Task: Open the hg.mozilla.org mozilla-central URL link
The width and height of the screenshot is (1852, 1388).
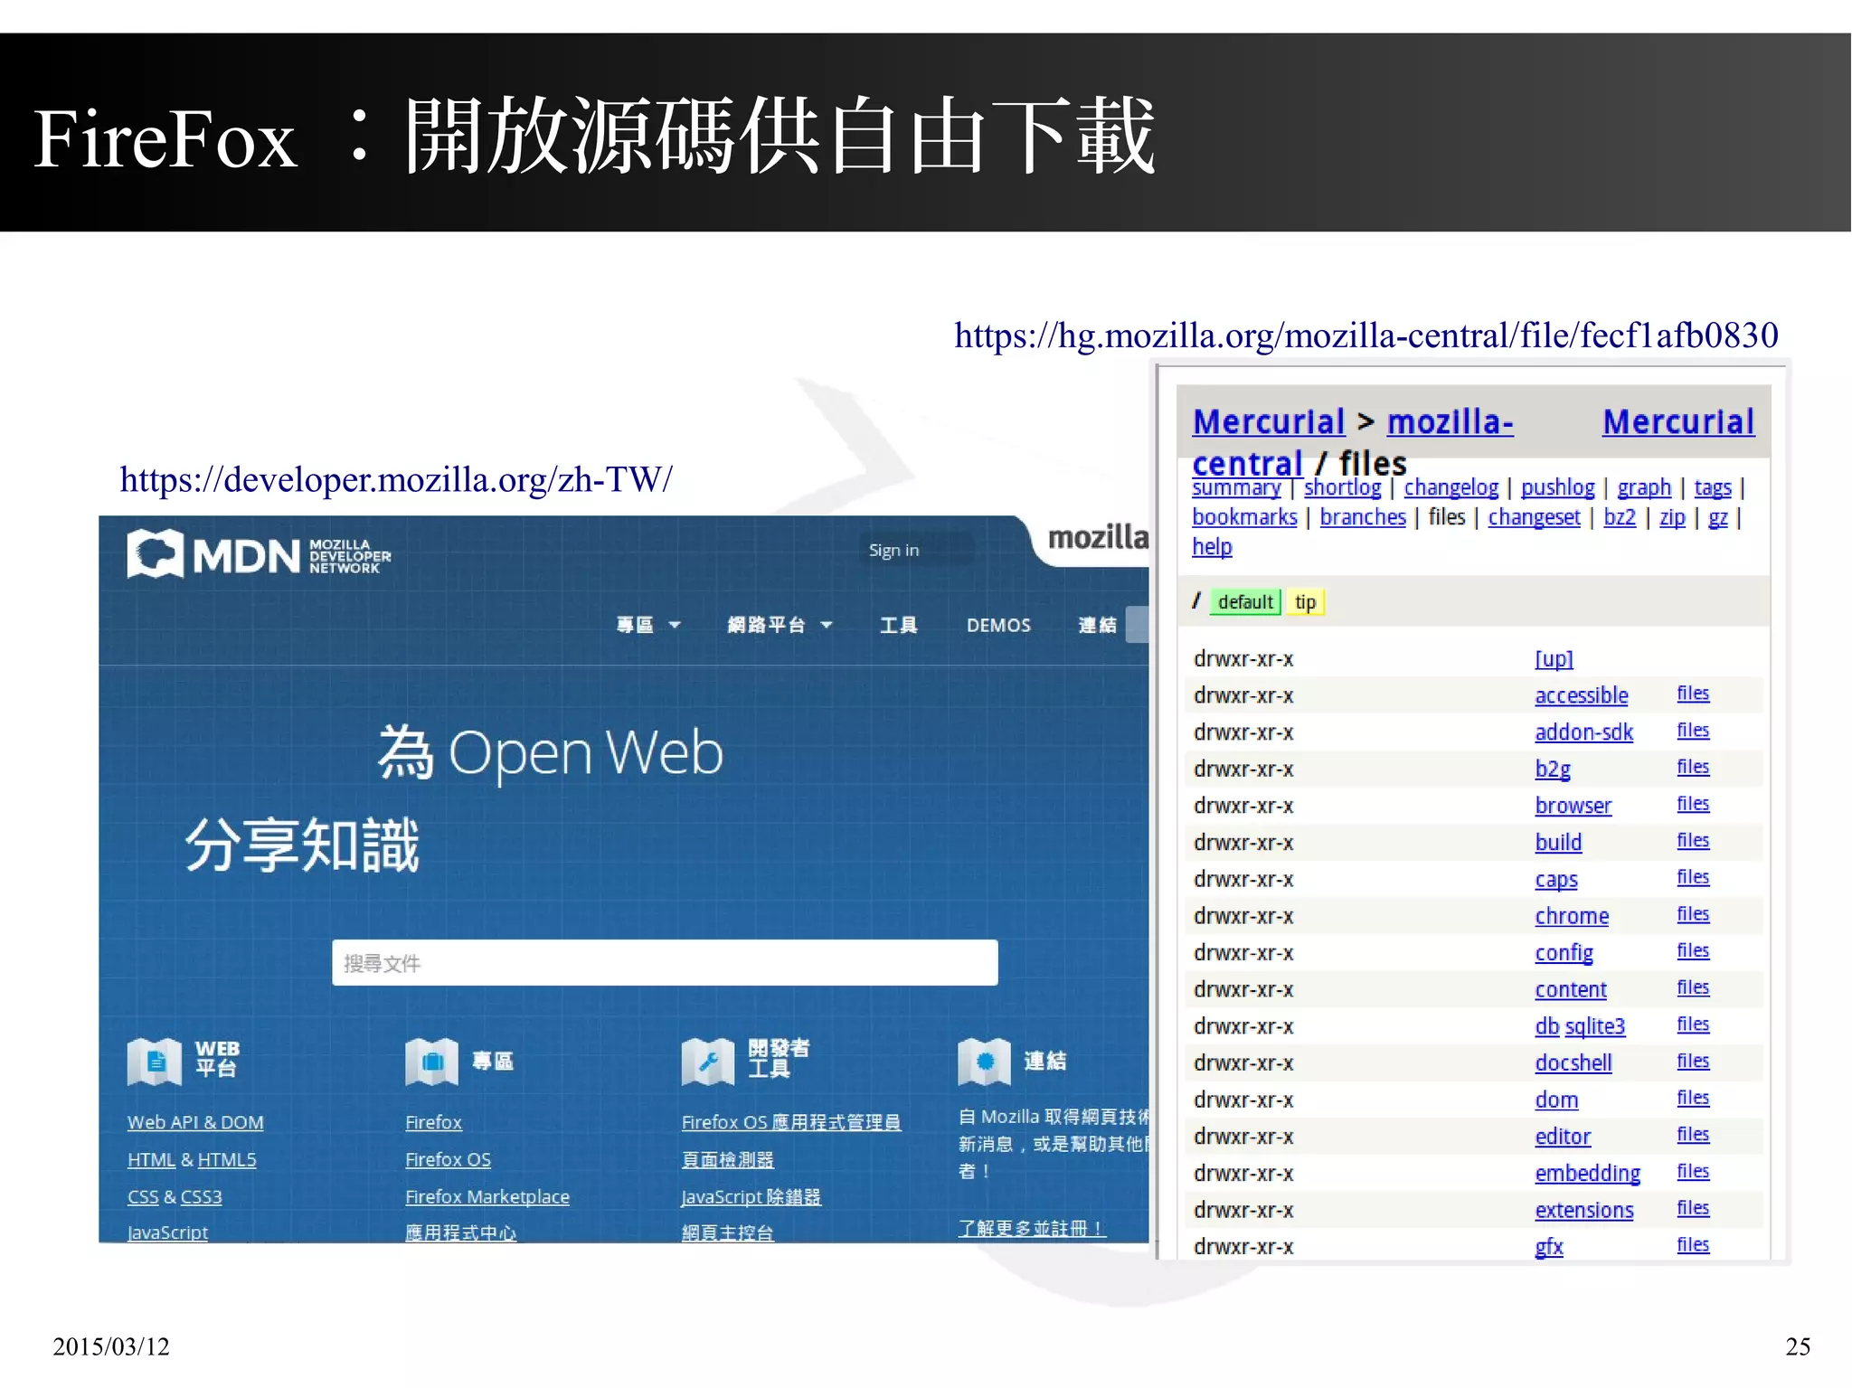Action: (1365, 335)
